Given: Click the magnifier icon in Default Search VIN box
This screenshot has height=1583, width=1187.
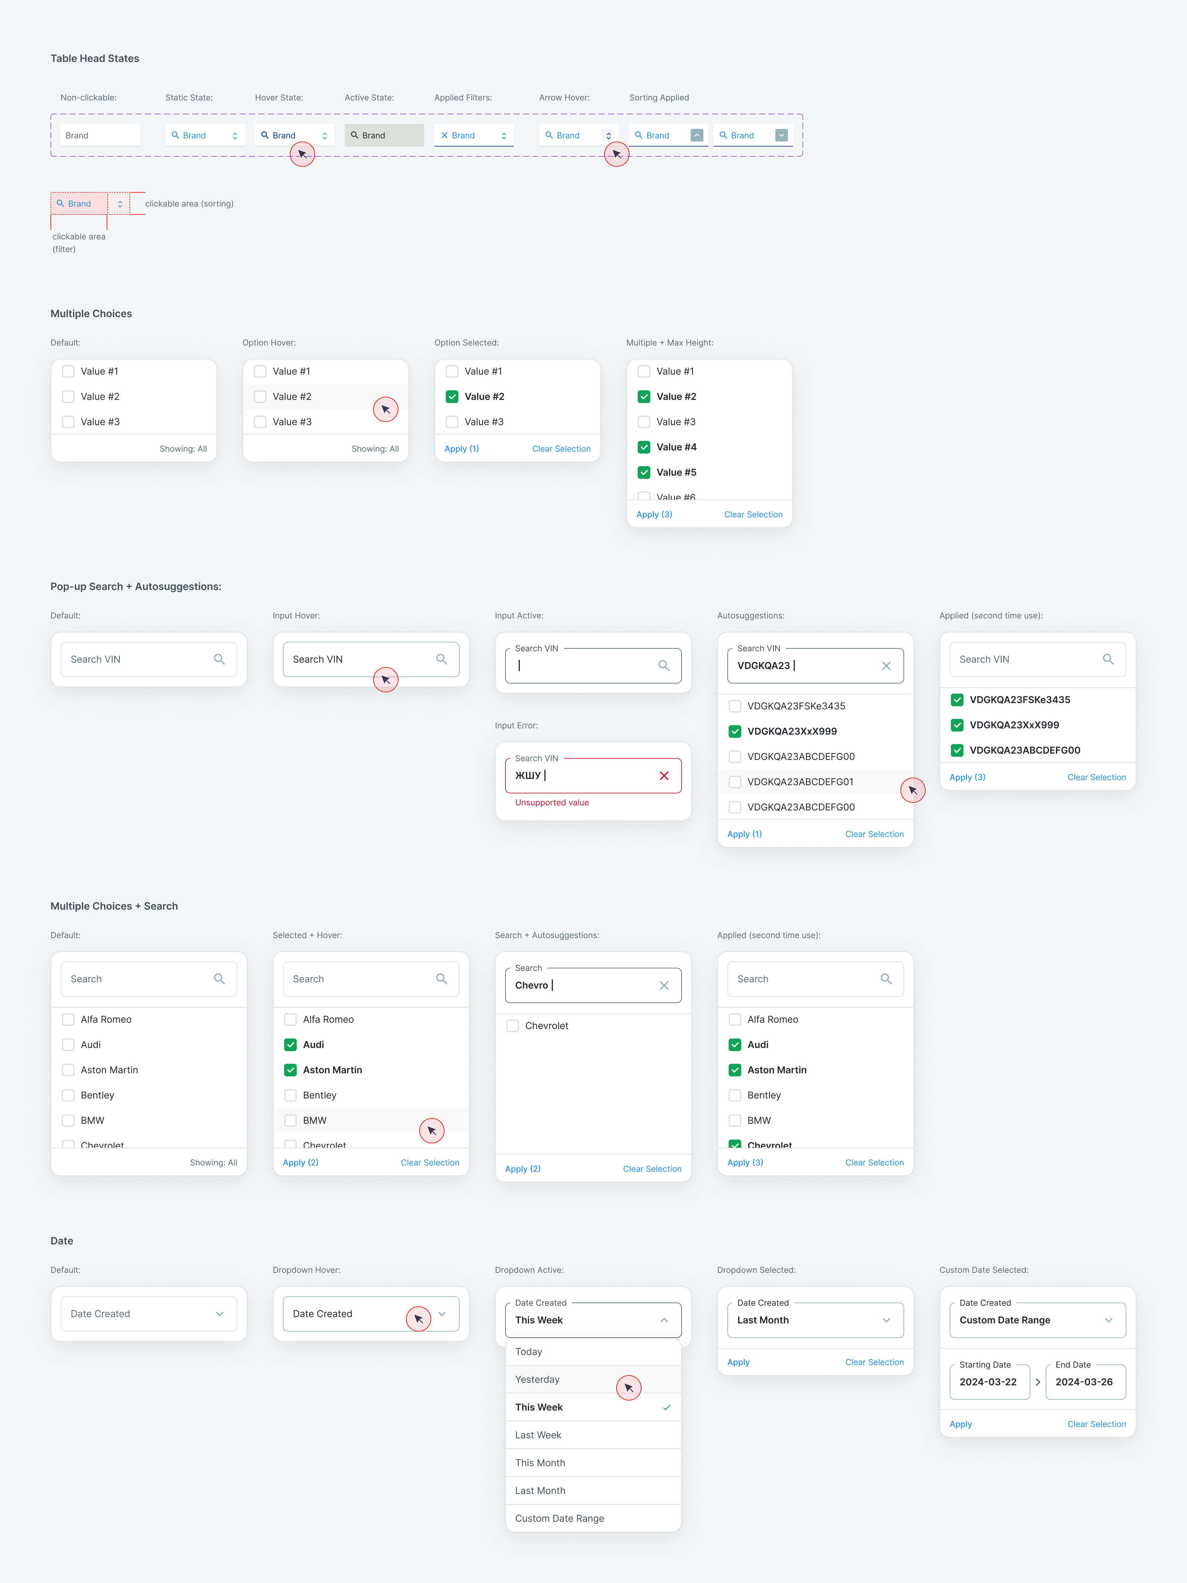Looking at the screenshot, I should click(219, 659).
